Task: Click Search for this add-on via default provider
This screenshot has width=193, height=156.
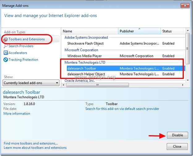Action: coord(122,109)
